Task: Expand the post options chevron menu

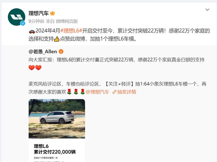Action: (x=207, y=10)
